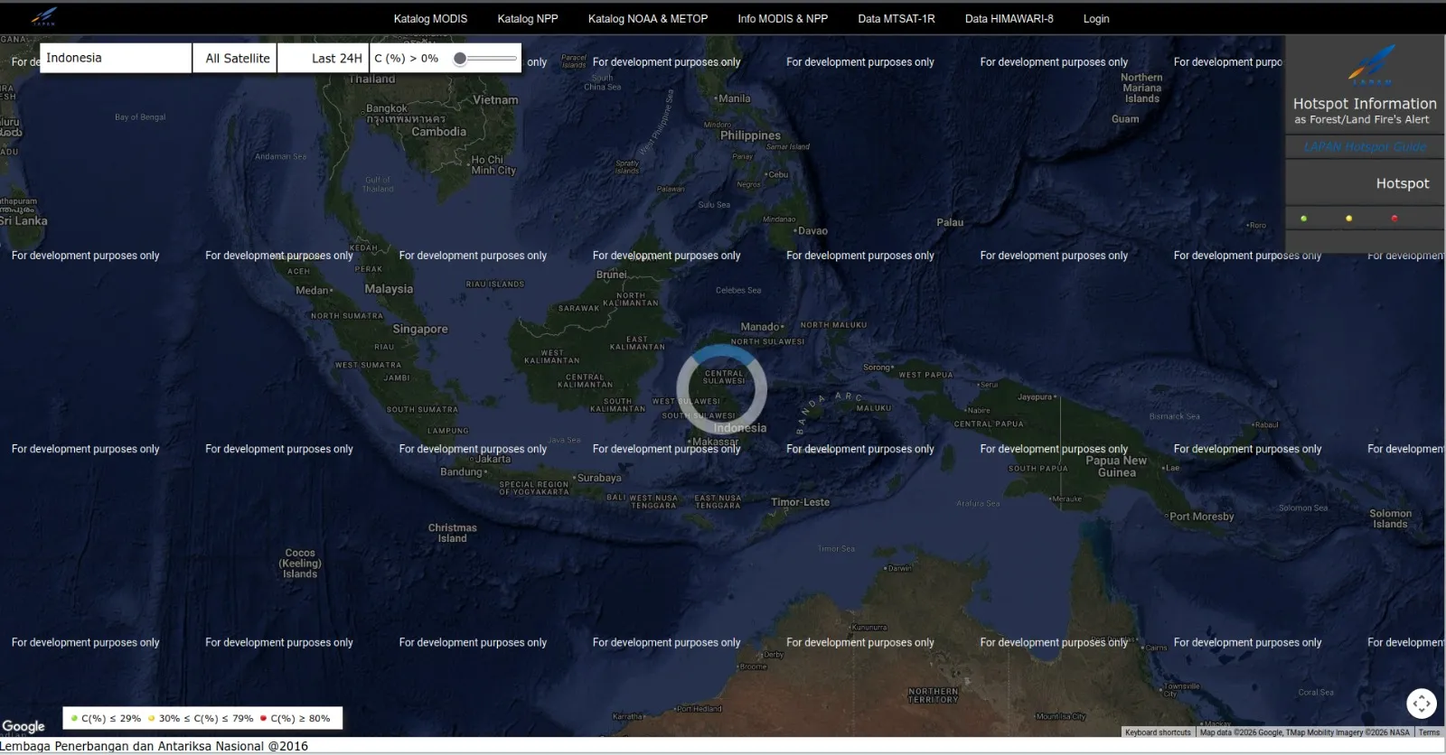1446x755 pixels.
Task: Open the Katalog MODIS menu
Action: pos(430,18)
